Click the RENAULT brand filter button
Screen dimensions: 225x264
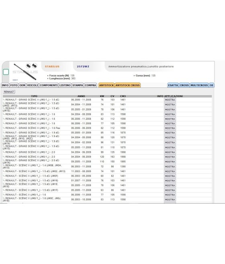(x=9, y=92)
